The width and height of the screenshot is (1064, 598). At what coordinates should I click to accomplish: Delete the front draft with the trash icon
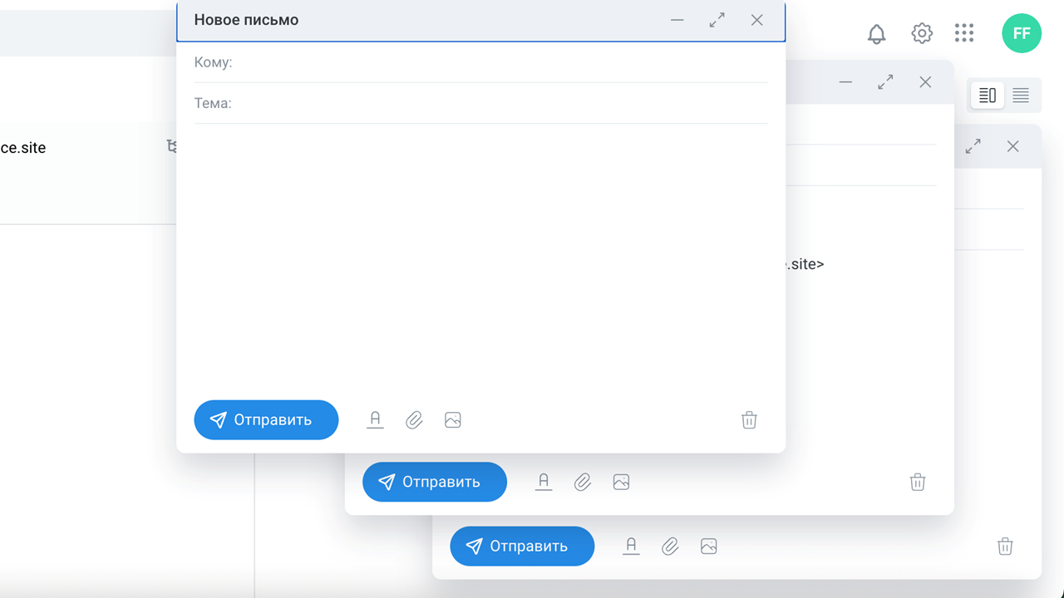pyautogui.click(x=749, y=420)
